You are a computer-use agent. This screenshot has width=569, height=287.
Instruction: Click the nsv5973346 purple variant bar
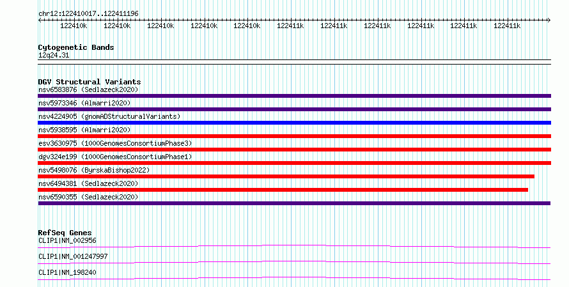point(294,109)
